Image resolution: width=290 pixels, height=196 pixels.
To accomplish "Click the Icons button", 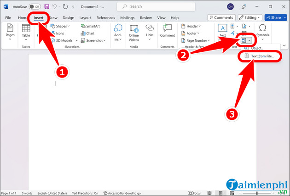I will 58,34.
